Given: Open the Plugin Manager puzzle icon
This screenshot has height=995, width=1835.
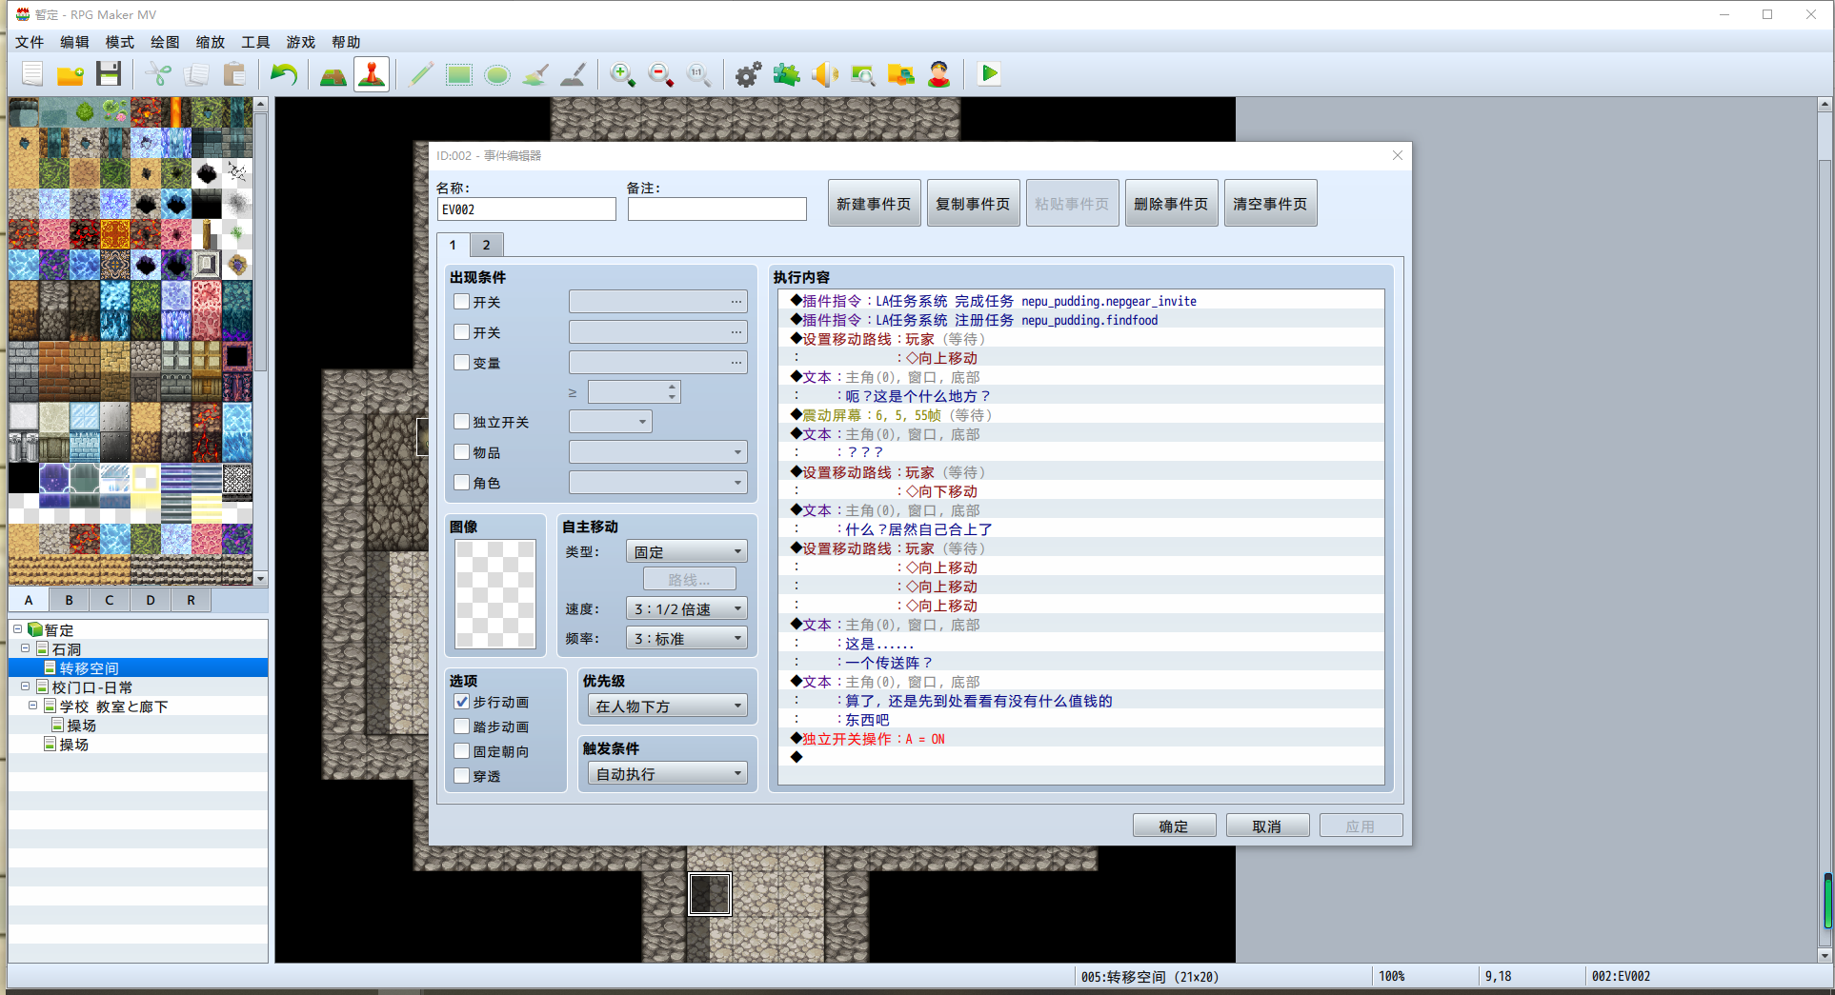Looking at the screenshot, I should (787, 74).
